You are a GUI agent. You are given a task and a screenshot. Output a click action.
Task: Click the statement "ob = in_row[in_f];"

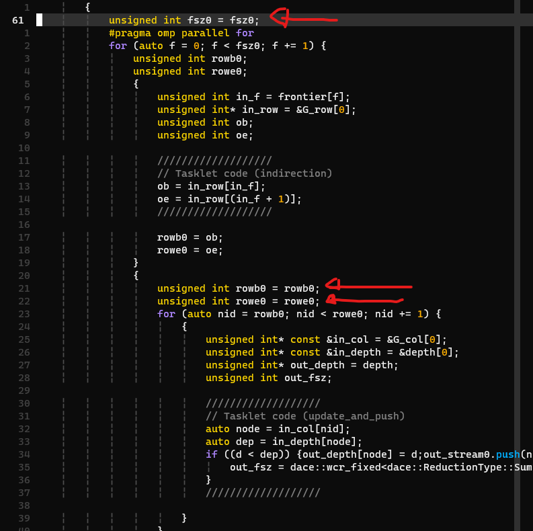[211, 186]
